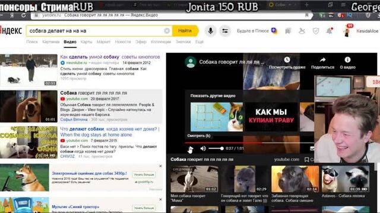Open 'Забавная говорящая собака' 02:14 thumbnail

pyautogui.click(x=295, y=179)
